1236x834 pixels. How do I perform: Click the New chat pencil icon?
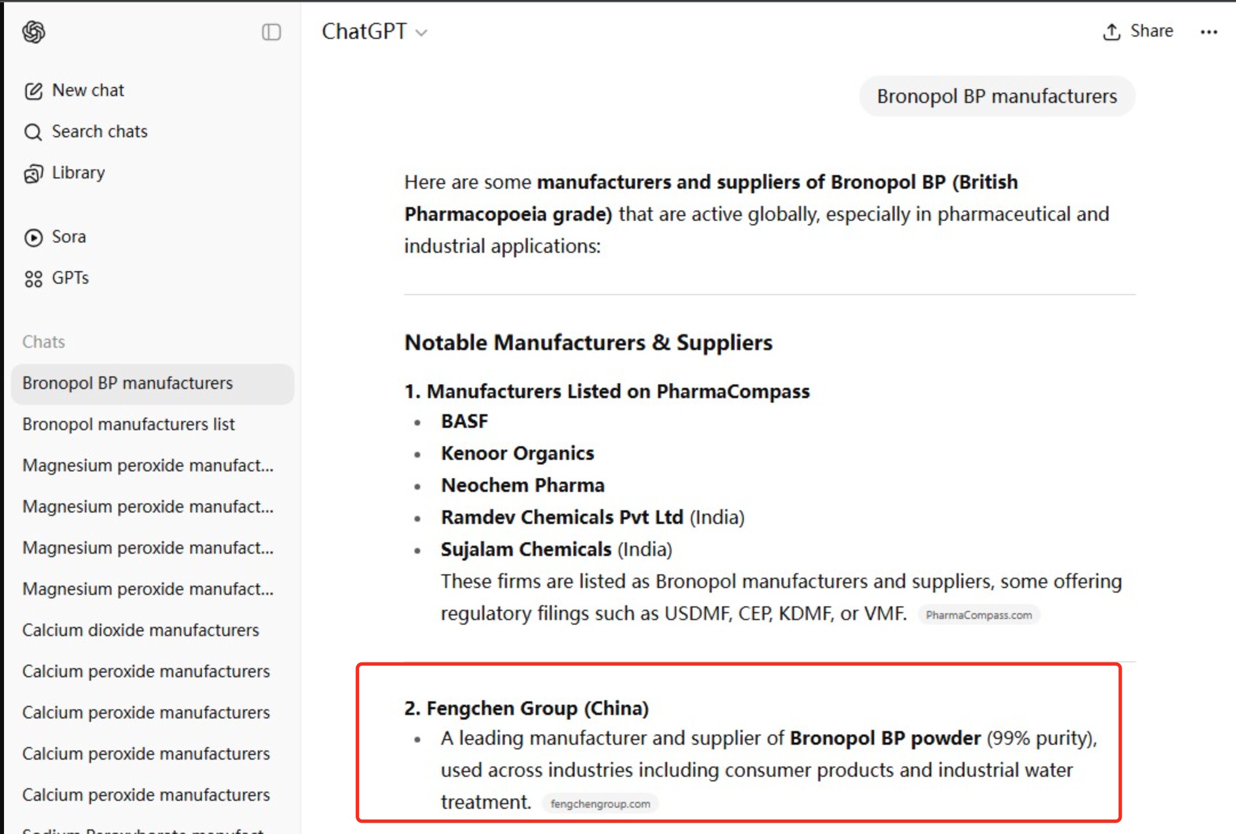pyautogui.click(x=33, y=91)
